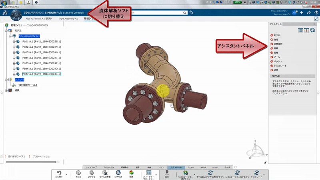Open the フィーチャーマネージャー dropdown arrow
320x180 pixels.
(156, 175)
